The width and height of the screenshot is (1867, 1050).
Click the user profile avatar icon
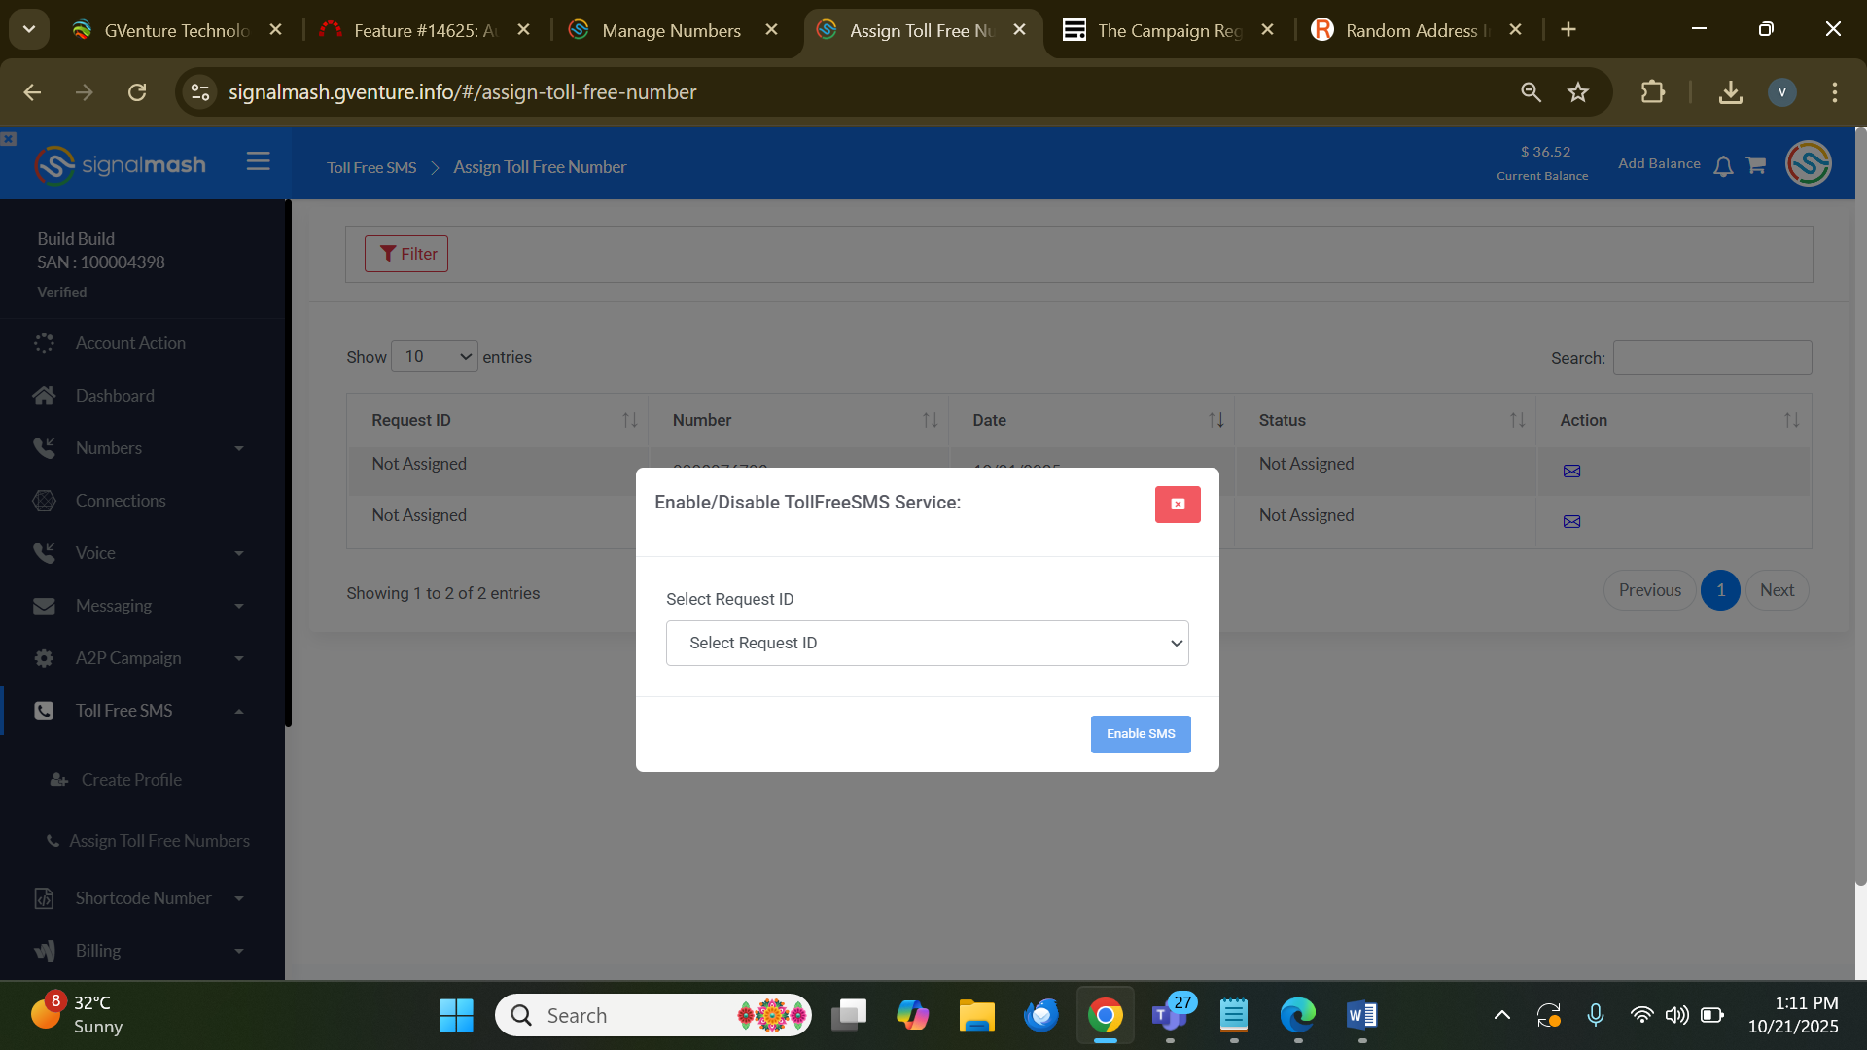pos(1808,163)
